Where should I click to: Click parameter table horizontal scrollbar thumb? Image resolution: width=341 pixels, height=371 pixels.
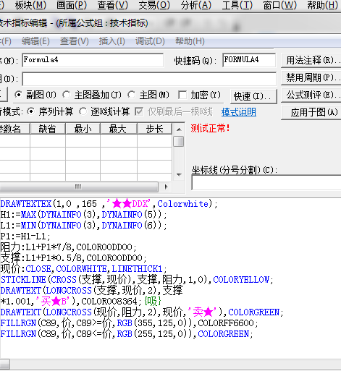click(79, 187)
